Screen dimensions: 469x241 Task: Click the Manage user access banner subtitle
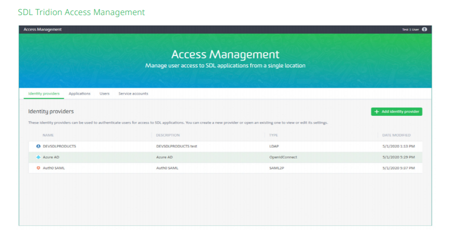click(x=225, y=65)
